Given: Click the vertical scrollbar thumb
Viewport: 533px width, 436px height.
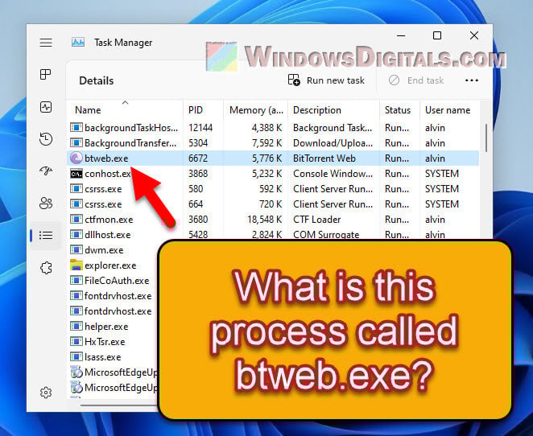Looking at the screenshot, I should [486, 138].
